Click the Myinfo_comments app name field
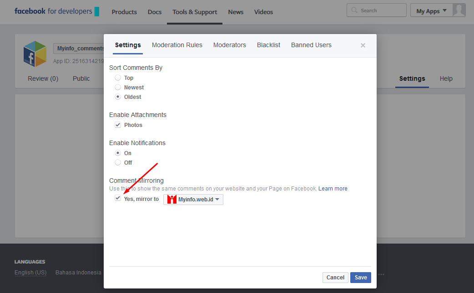Viewport: 474px width, 293px height. tap(79, 49)
